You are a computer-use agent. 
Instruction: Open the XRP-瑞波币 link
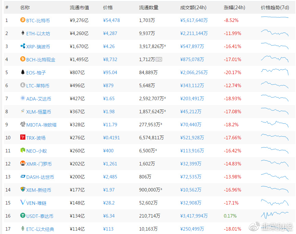coord(38,47)
